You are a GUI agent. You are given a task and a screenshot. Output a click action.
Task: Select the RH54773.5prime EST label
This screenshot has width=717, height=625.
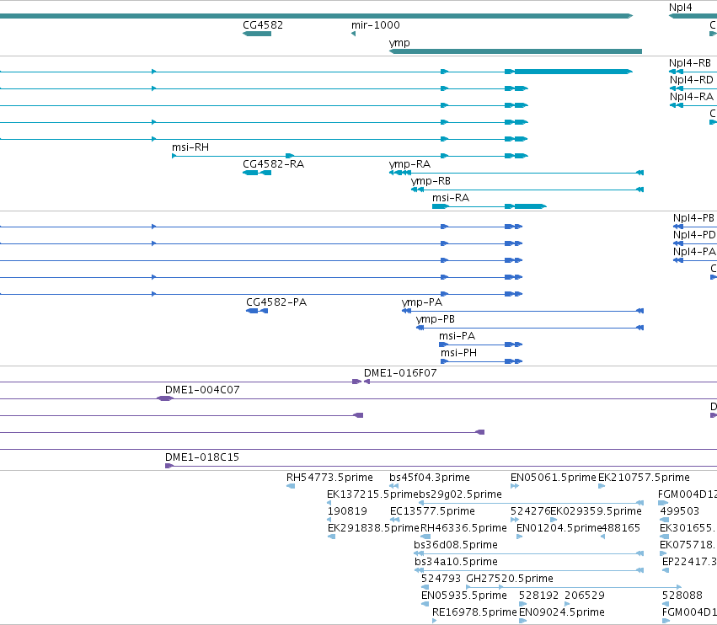point(329,478)
